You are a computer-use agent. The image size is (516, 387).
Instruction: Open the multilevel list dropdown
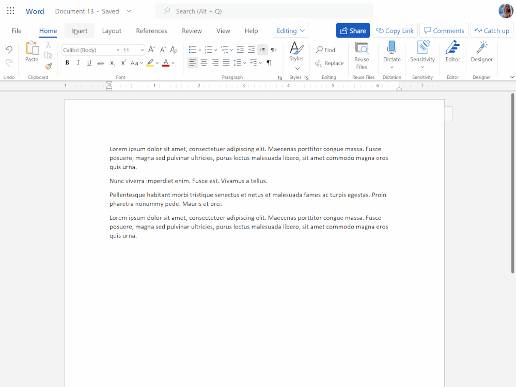(231, 50)
